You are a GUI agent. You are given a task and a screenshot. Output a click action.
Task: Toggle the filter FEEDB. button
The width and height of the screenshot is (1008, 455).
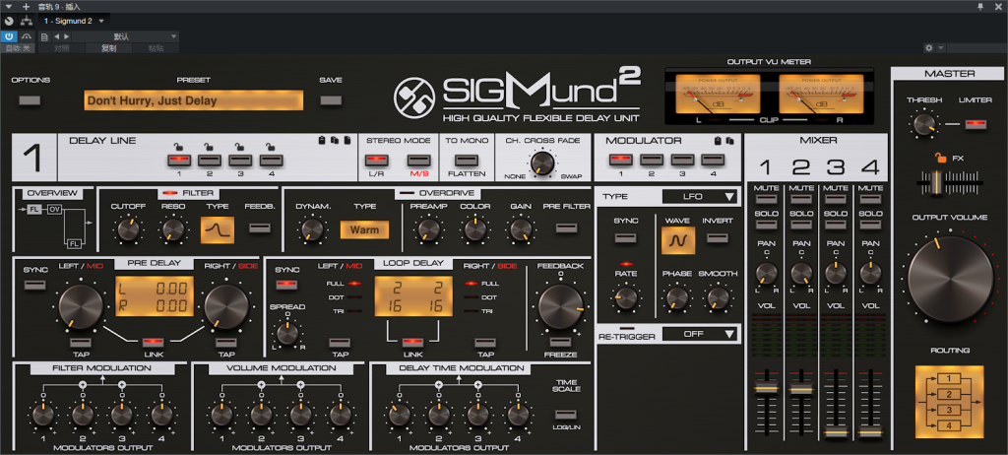click(259, 227)
